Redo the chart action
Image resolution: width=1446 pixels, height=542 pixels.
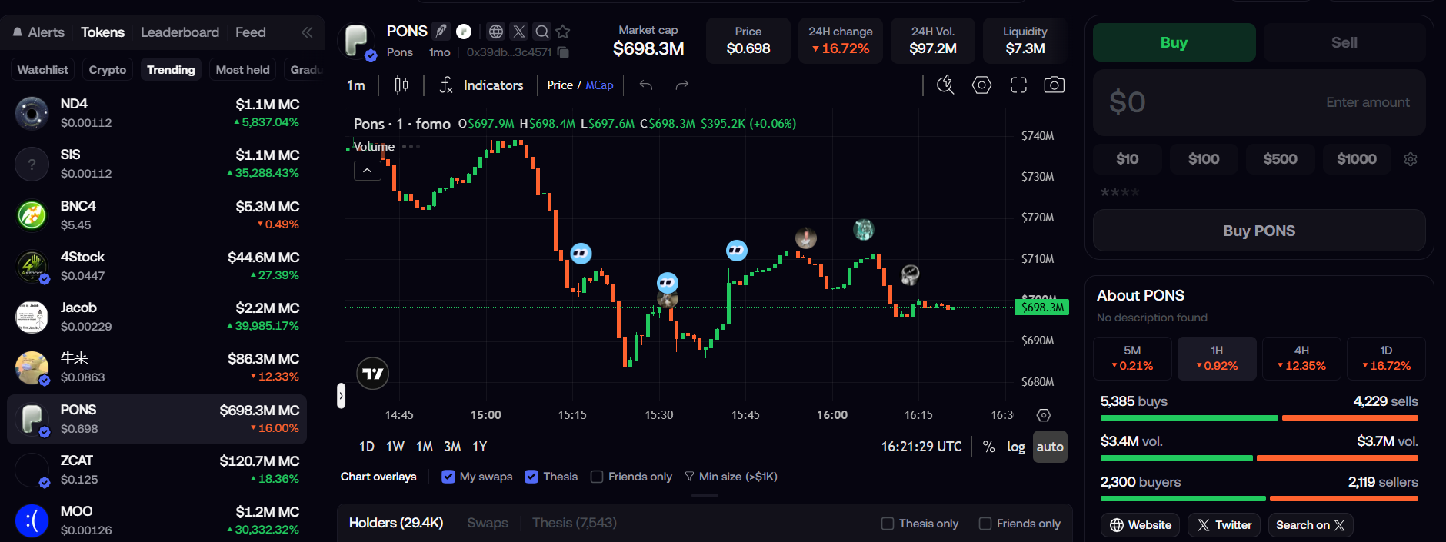click(x=681, y=85)
